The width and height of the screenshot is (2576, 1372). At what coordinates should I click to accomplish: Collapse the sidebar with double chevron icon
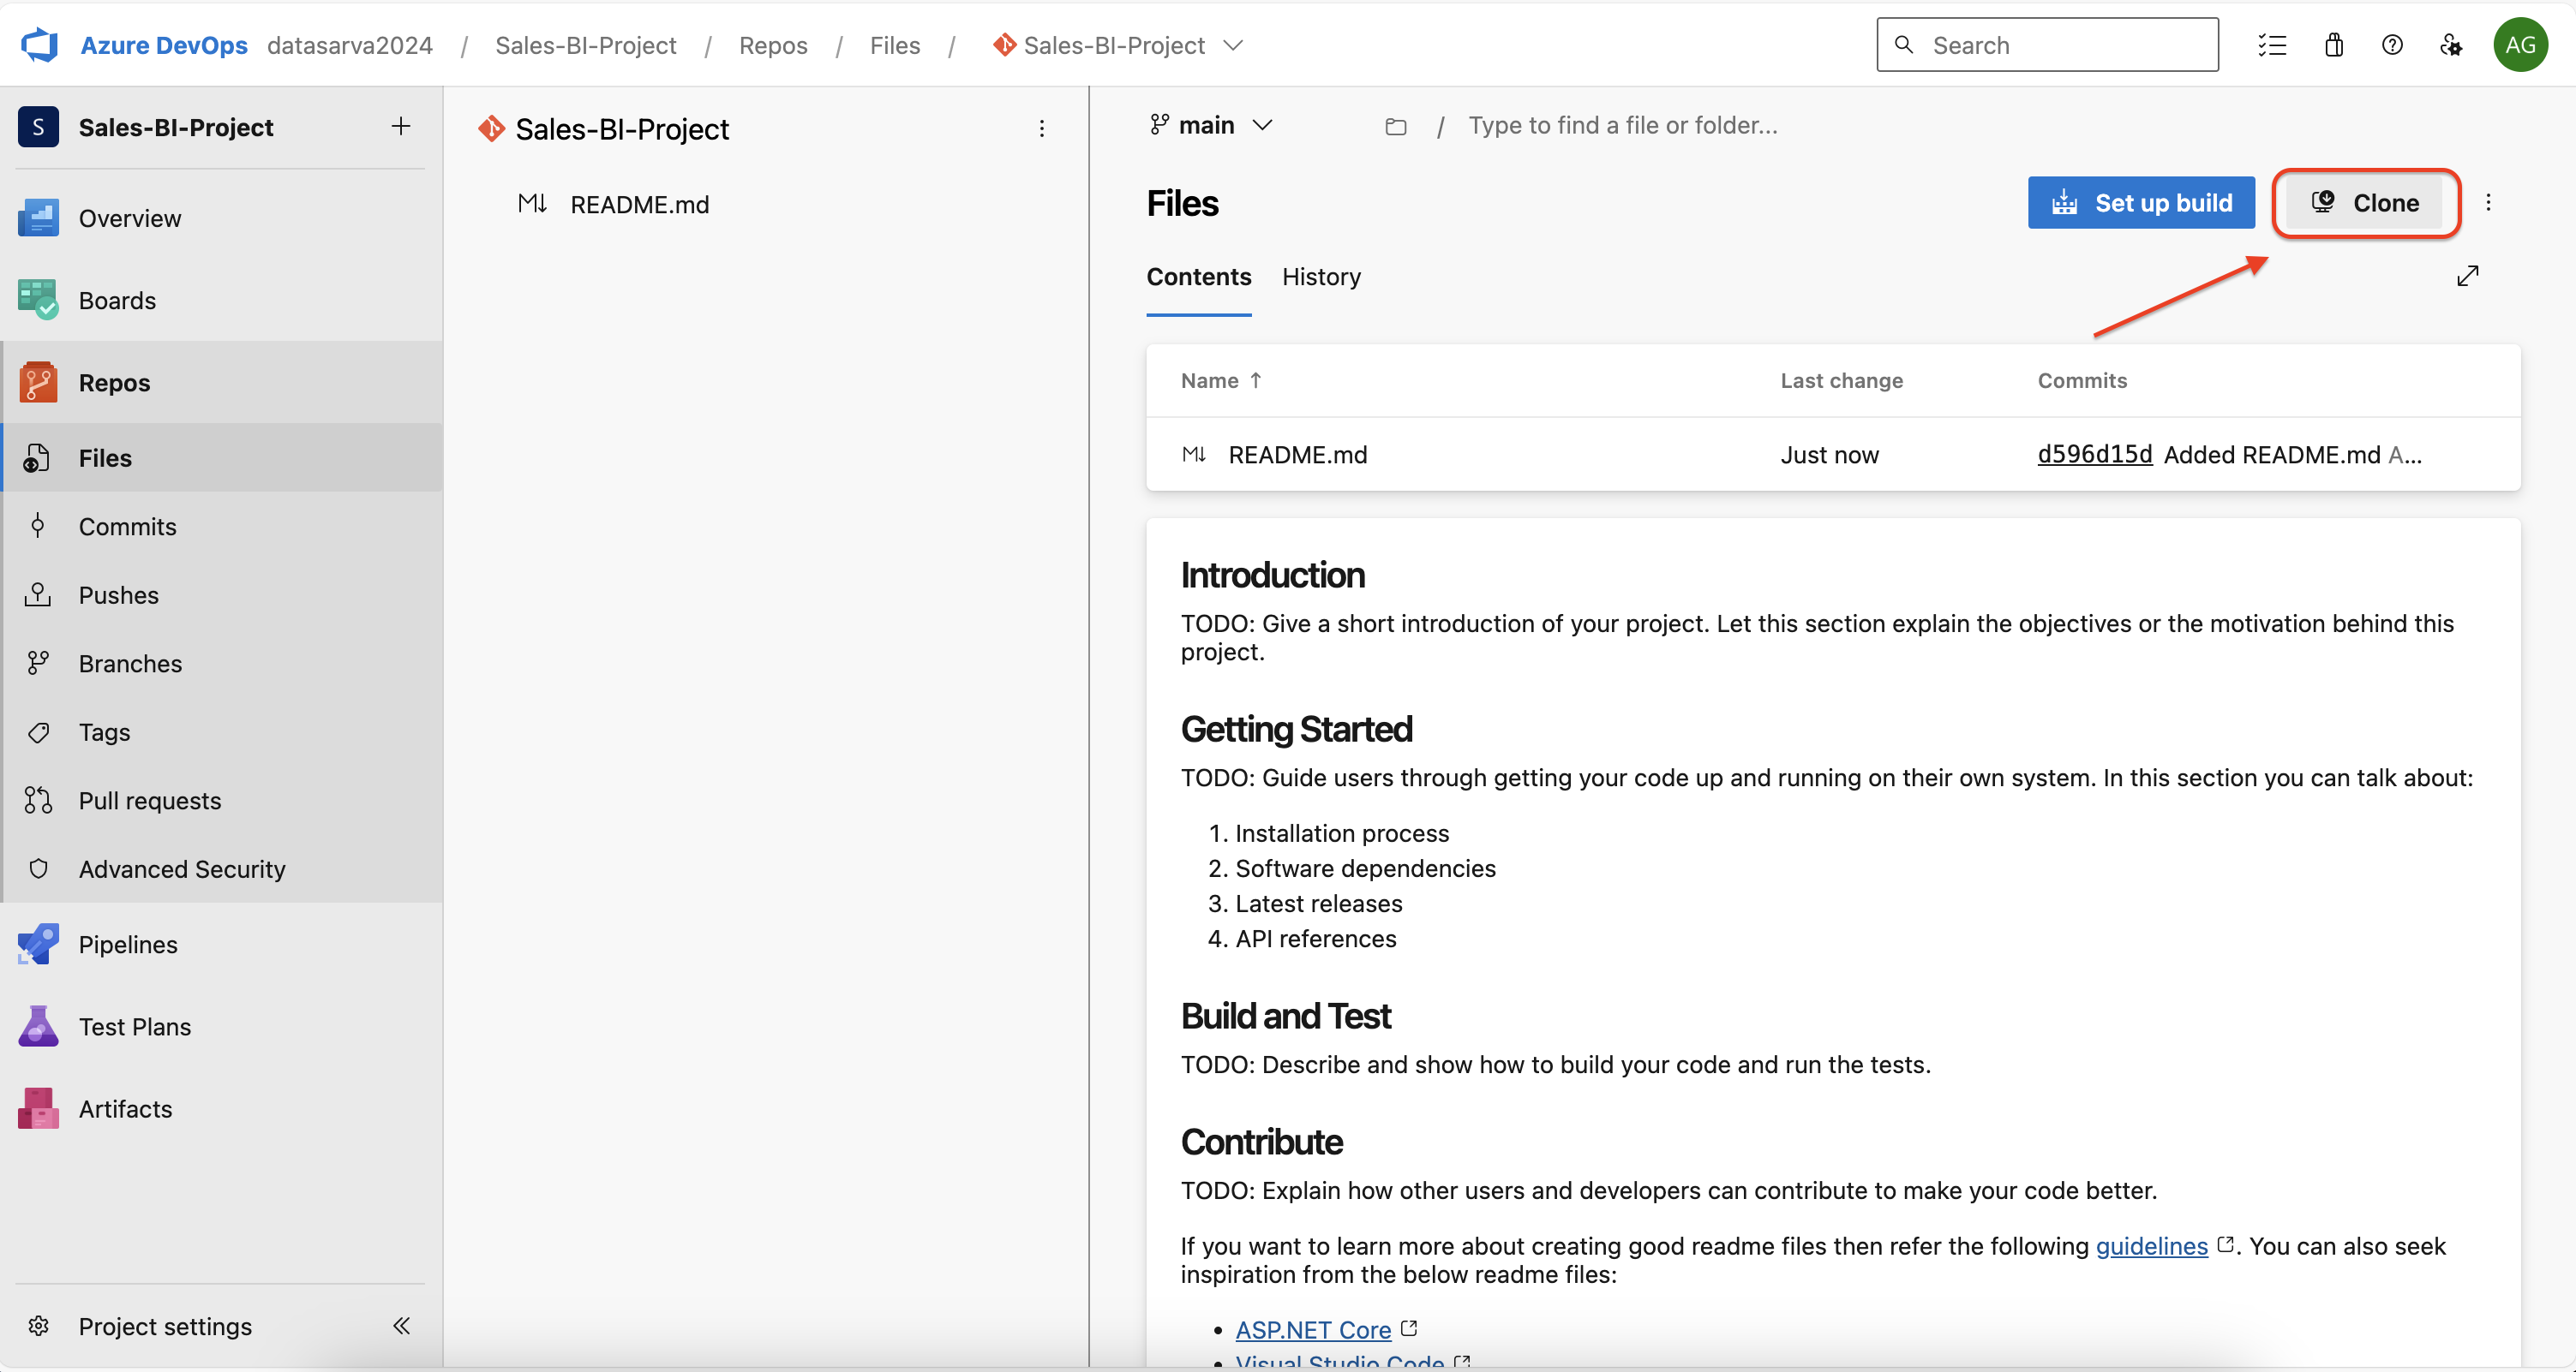402,1326
